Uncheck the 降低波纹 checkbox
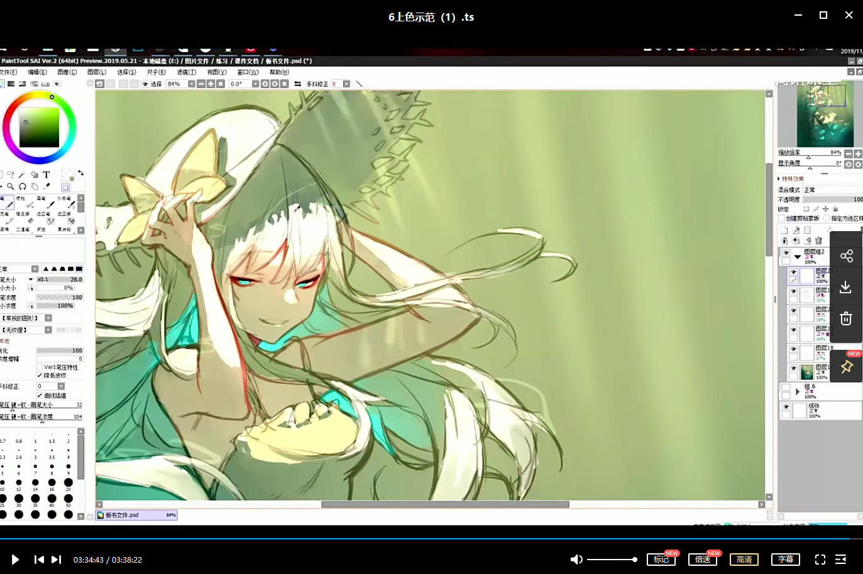 [x=40, y=376]
